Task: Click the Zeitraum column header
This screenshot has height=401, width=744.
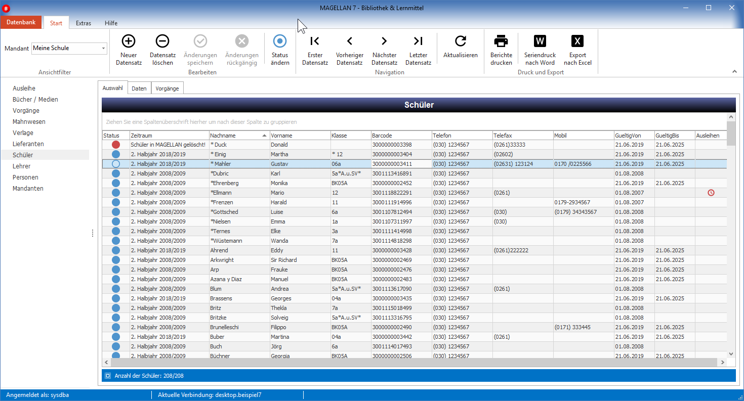Action: coord(170,136)
